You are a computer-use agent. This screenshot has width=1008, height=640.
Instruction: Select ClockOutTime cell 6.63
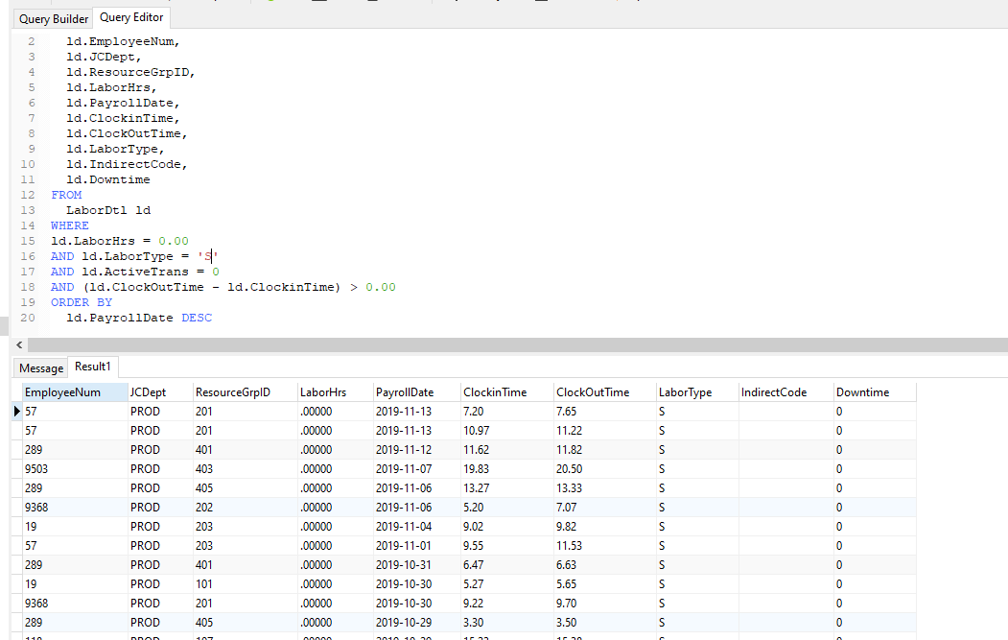[x=605, y=565]
